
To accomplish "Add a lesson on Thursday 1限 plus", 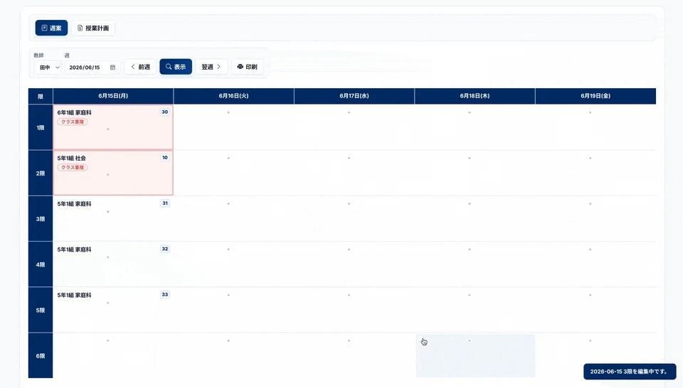I will click(470, 113).
